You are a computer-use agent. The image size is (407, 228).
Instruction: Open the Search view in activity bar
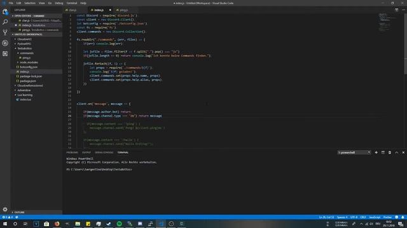point(5,22)
